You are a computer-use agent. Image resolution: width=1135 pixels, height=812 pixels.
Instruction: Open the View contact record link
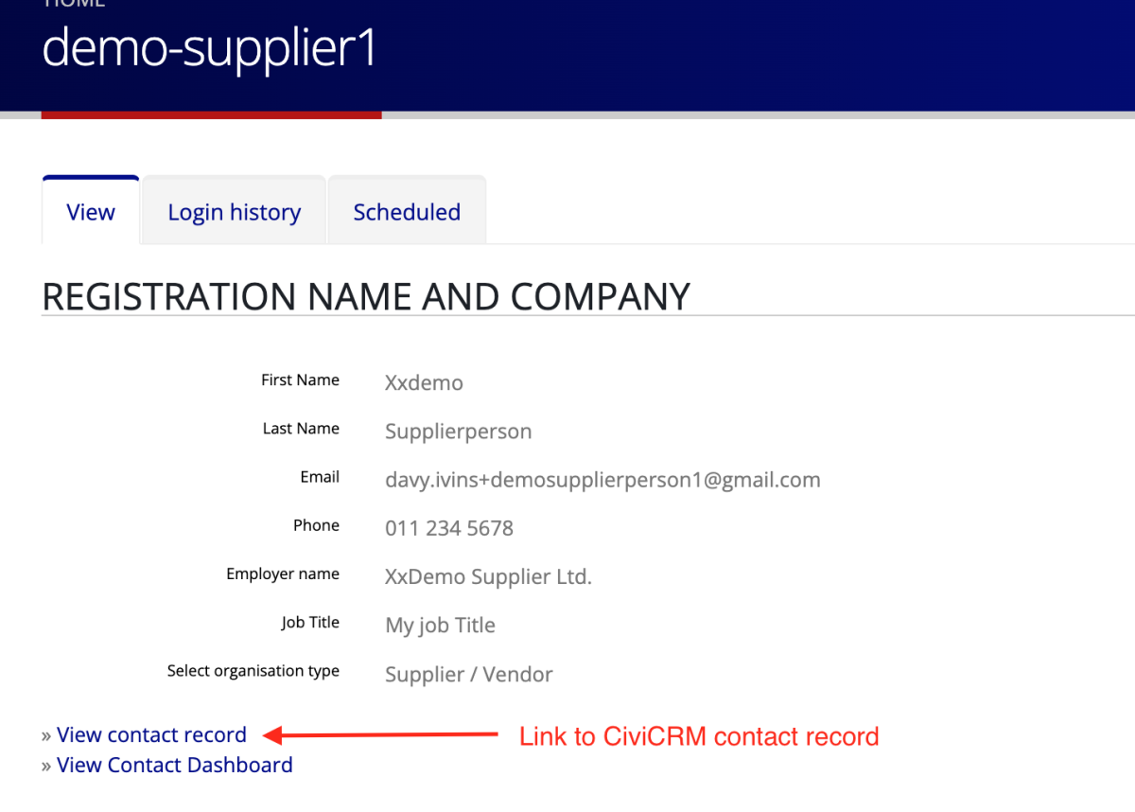coord(151,735)
